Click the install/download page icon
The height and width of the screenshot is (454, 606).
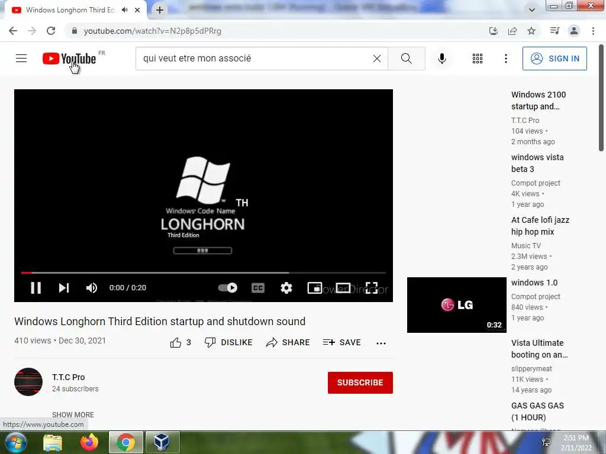[493, 31]
